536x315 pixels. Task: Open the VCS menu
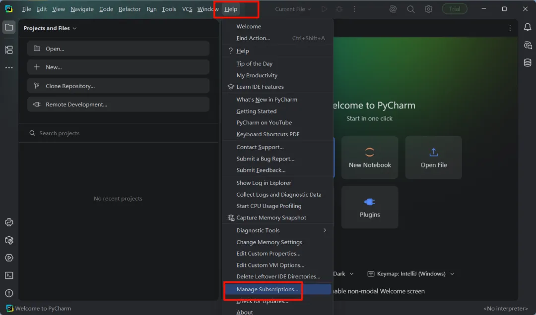[x=187, y=9]
